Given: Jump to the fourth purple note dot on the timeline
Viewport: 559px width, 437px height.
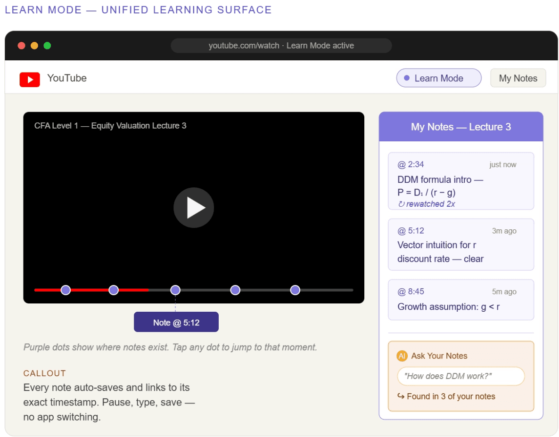Looking at the screenshot, I should click(x=235, y=290).
